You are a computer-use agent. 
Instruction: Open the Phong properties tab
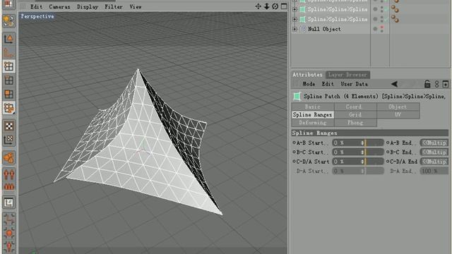tap(355, 123)
